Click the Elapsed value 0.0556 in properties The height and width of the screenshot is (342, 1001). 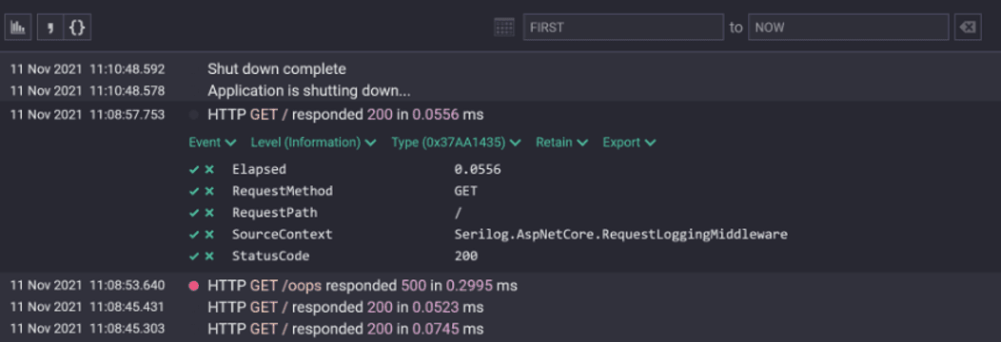point(478,170)
